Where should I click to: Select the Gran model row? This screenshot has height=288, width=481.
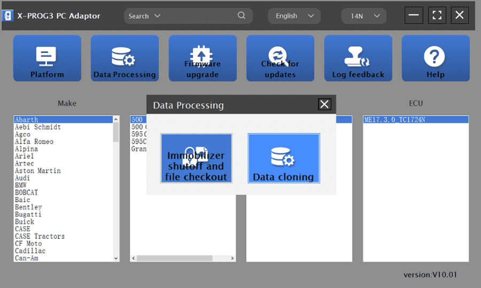point(138,149)
